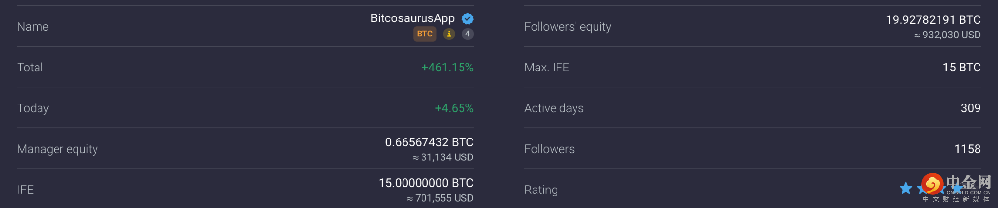Screen dimensions: 998x208
Task: Click the 15 BTC Max. IFE value
Action: 961,68
